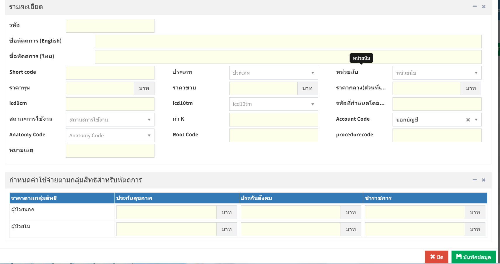This screenshot has height=264, width=500.
Task: Close the กำหนดค่าใช้จ่ายตามกลุ่มสิทธิ panel x icon
Action: 484,180
